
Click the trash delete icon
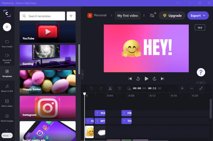(x=119, y=88)
